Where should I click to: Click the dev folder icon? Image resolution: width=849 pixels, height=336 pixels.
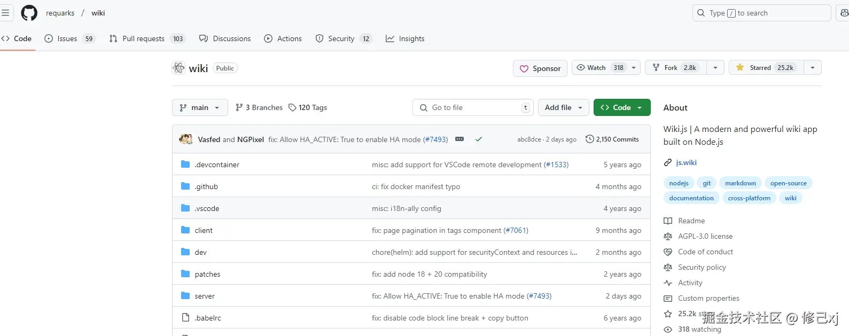pyautogui.click(x=185, y=252)
